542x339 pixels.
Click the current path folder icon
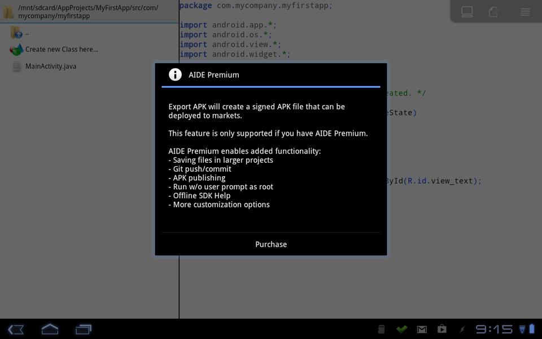(8, 12)
